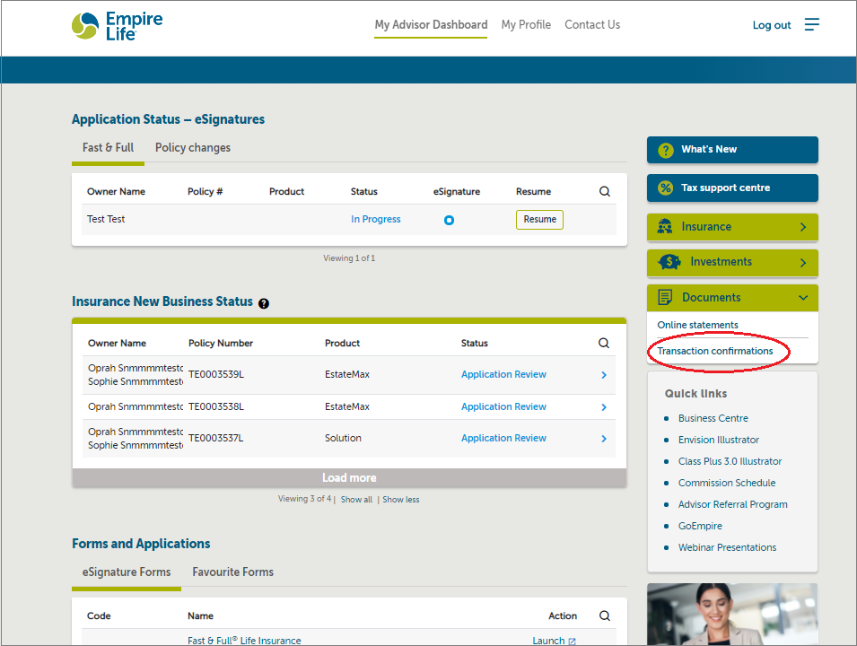Click the Insurance family icon
The height and width of the screenshot is (646, 857).
[665, 226]
